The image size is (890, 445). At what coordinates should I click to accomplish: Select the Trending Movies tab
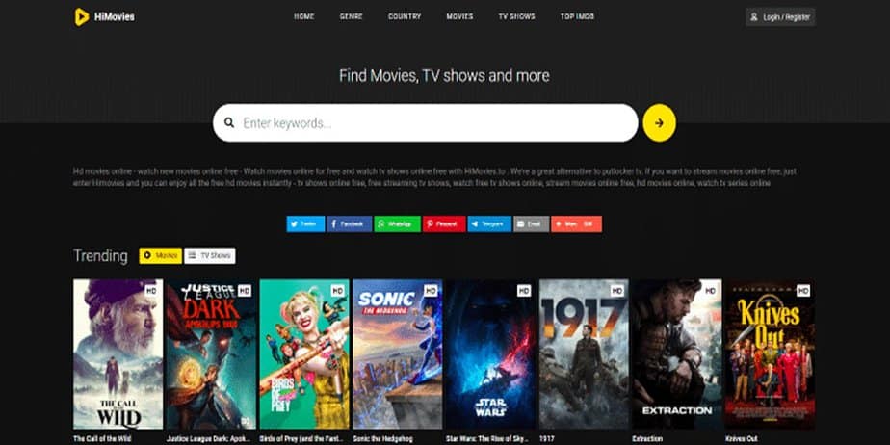[160, 255]
